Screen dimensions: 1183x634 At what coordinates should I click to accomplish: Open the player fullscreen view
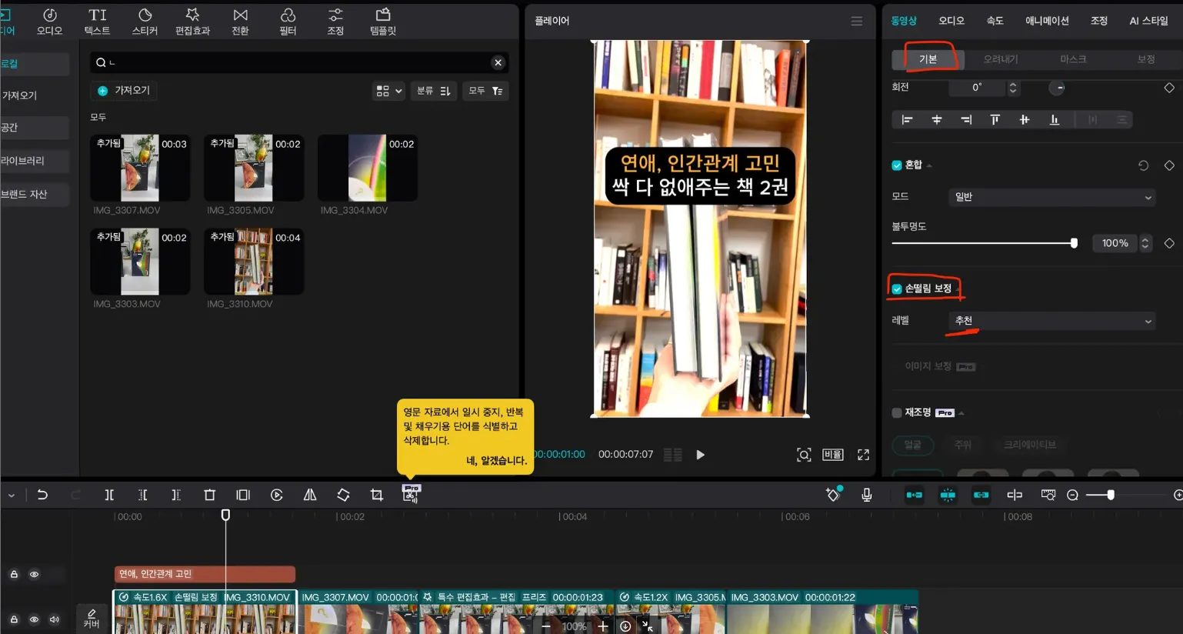point(863,455)
